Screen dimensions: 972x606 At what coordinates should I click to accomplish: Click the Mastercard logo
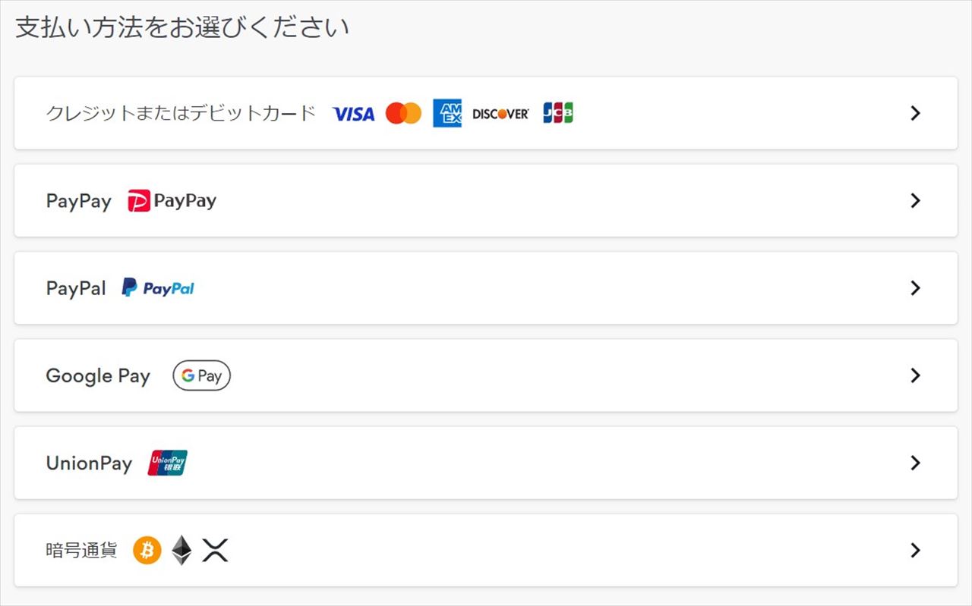(x=403, y=114)
